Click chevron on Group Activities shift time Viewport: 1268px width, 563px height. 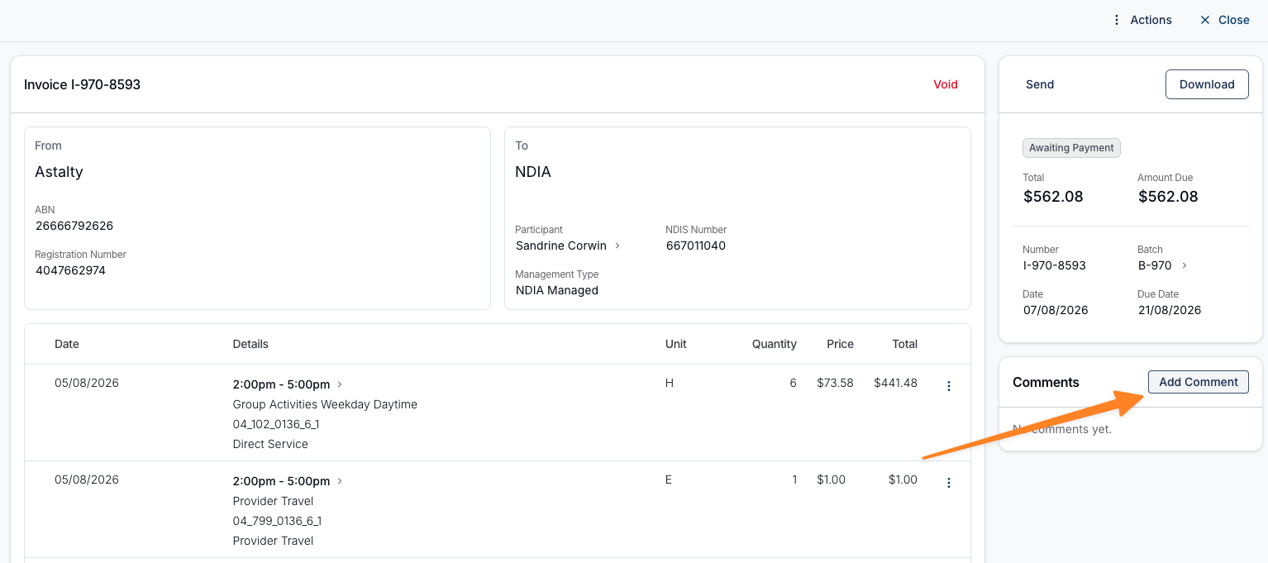point(340,384)
